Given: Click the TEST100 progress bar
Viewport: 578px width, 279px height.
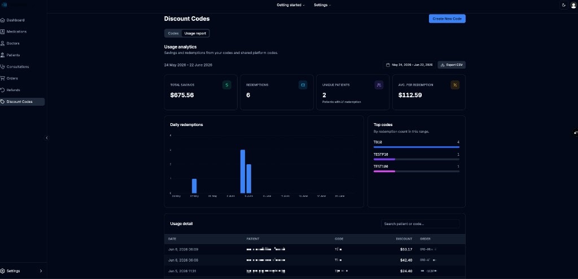Looking at the screenshot, I should point(417,172).
